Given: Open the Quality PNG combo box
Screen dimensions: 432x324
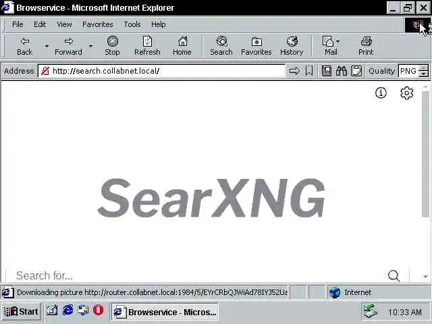Looking at the screenshot, I should pos(408,71).
